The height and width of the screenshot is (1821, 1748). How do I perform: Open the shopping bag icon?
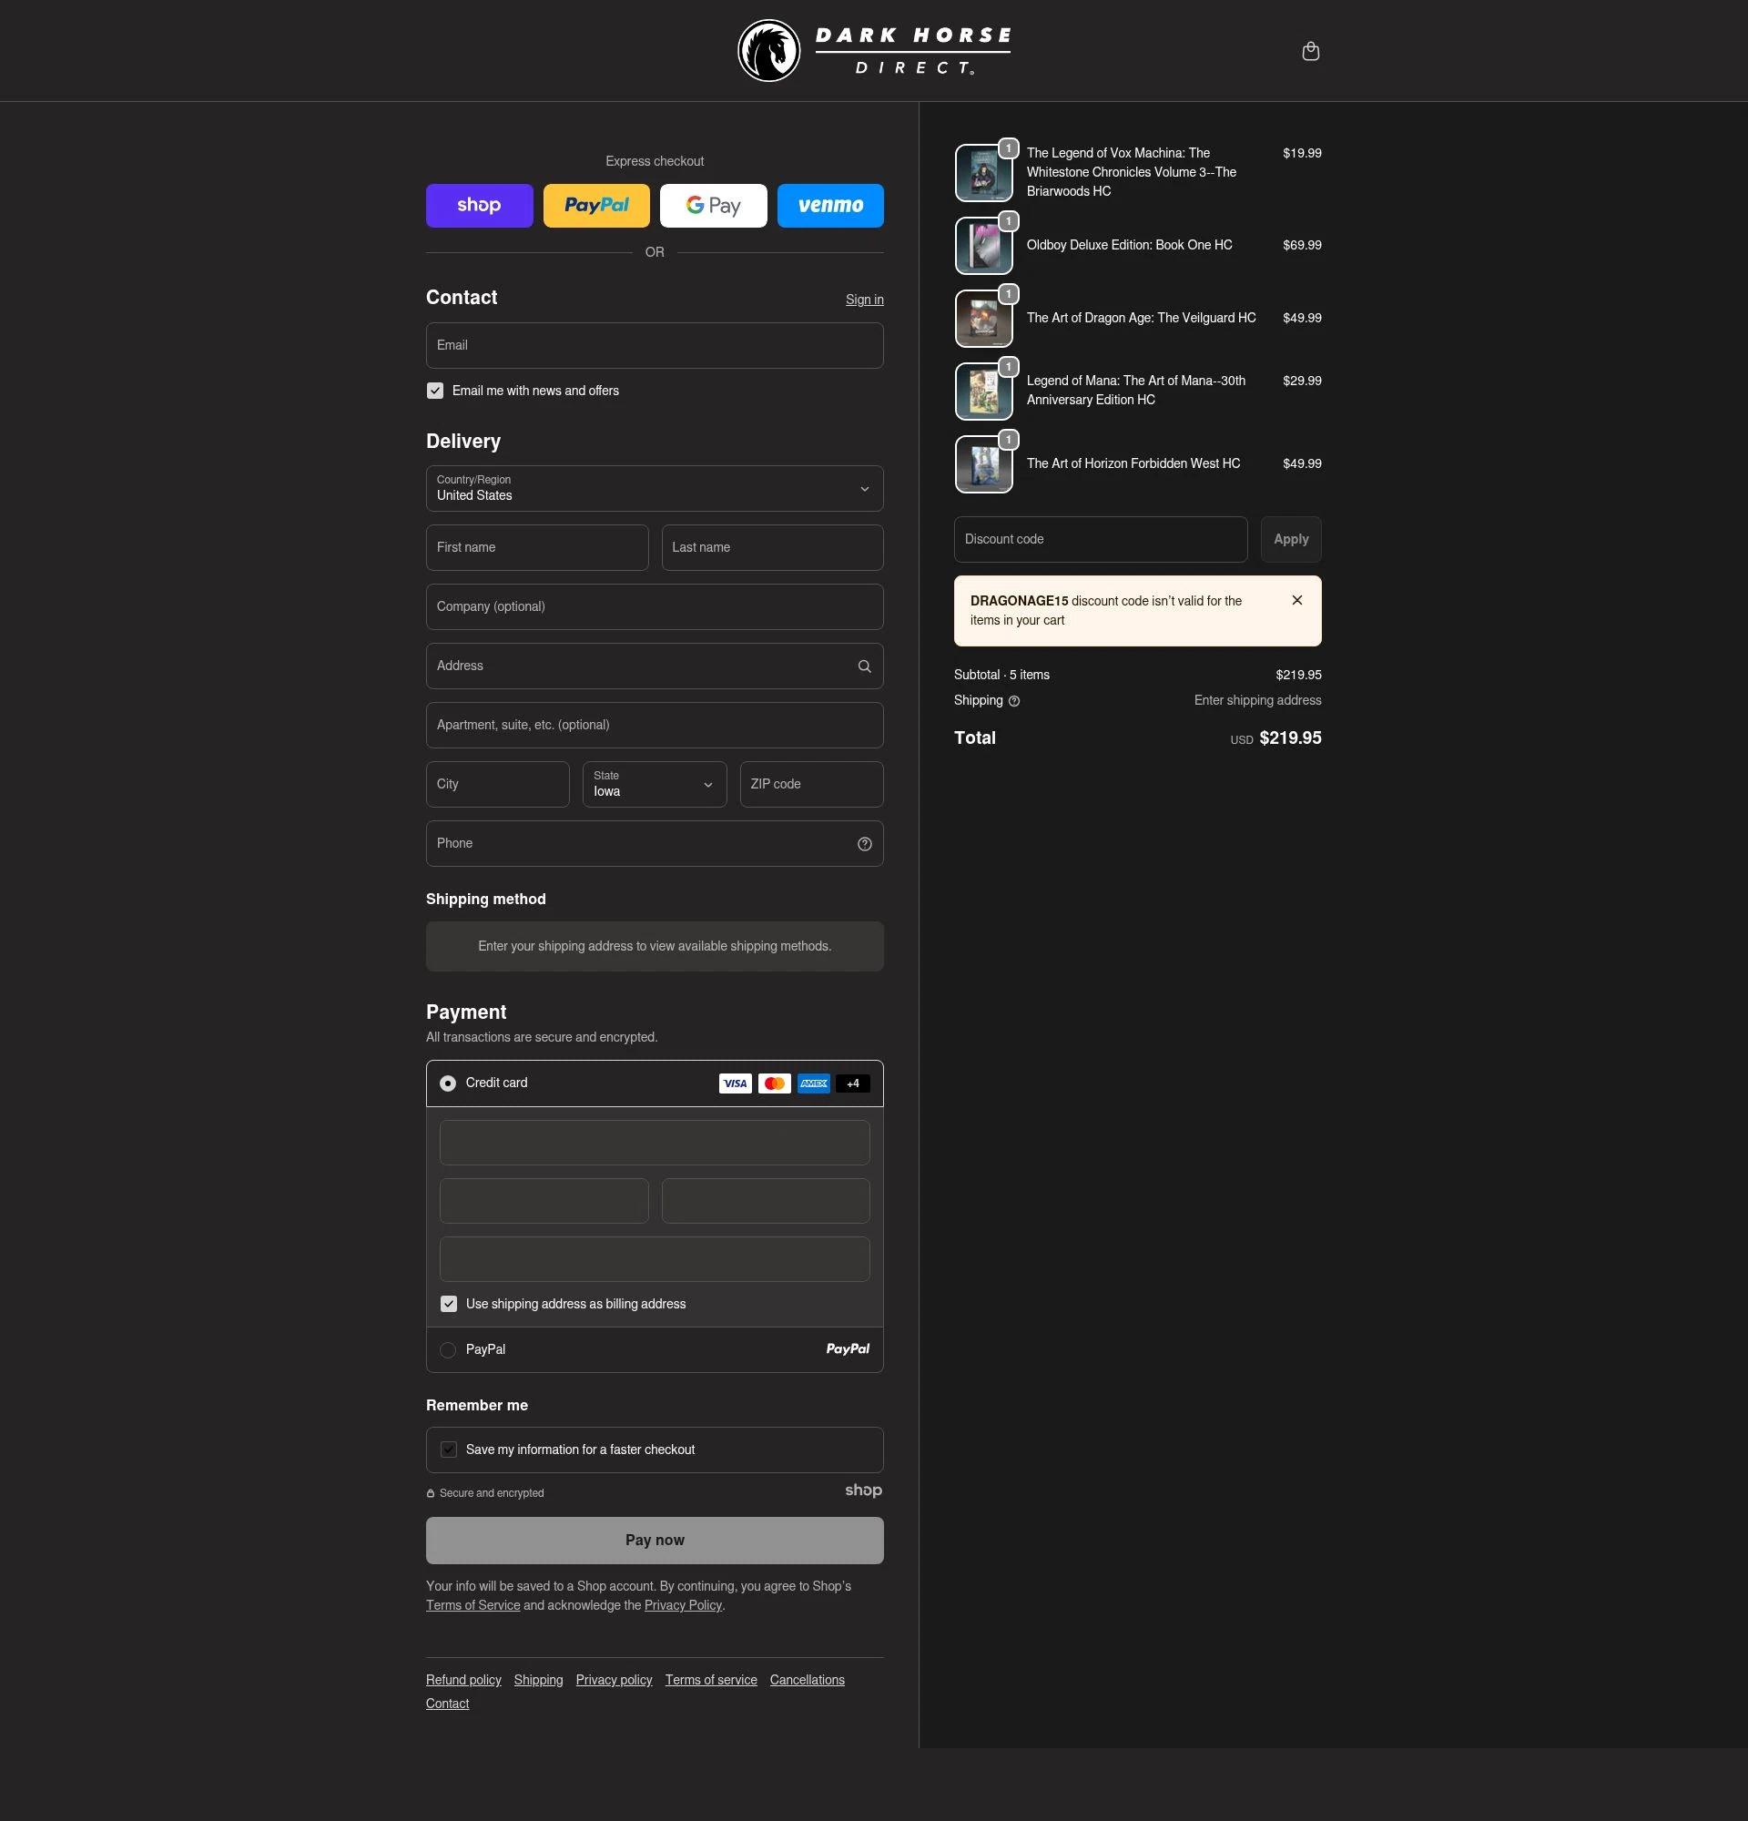[1310, 51]
